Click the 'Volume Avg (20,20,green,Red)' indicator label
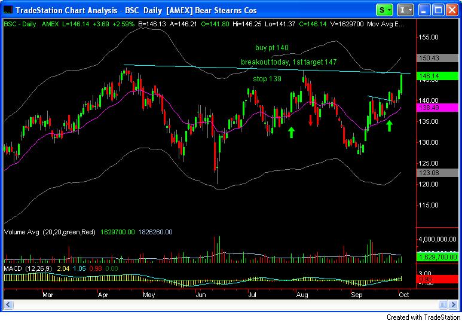This screenshot has width=462, height=321. point(50,233)
